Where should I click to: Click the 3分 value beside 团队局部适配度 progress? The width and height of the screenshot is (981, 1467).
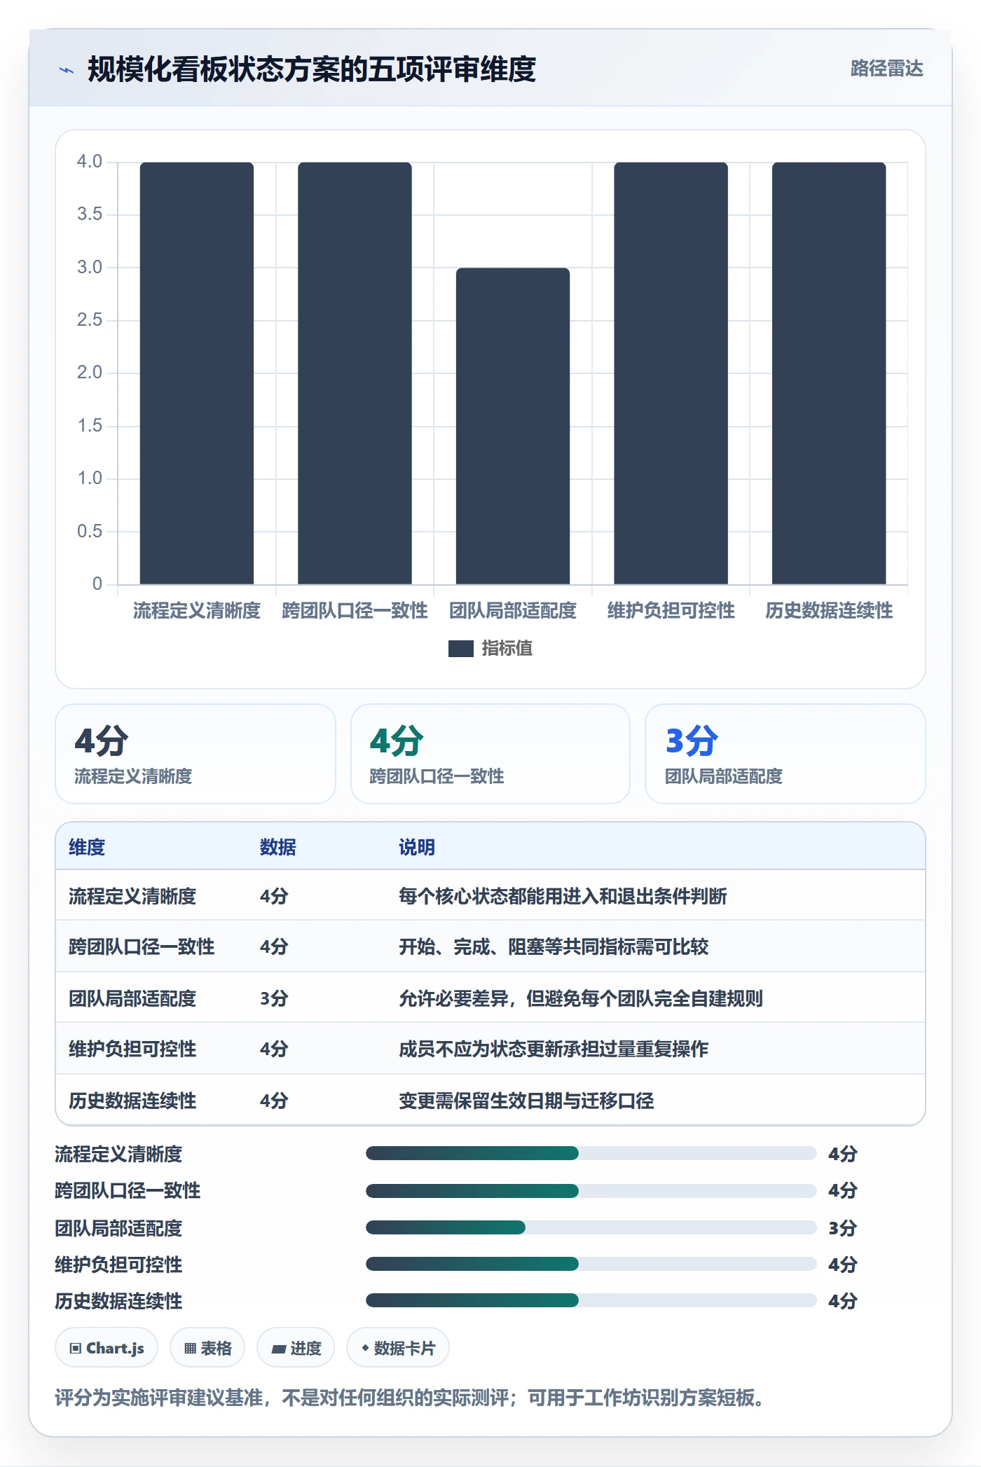point(842,1227)
